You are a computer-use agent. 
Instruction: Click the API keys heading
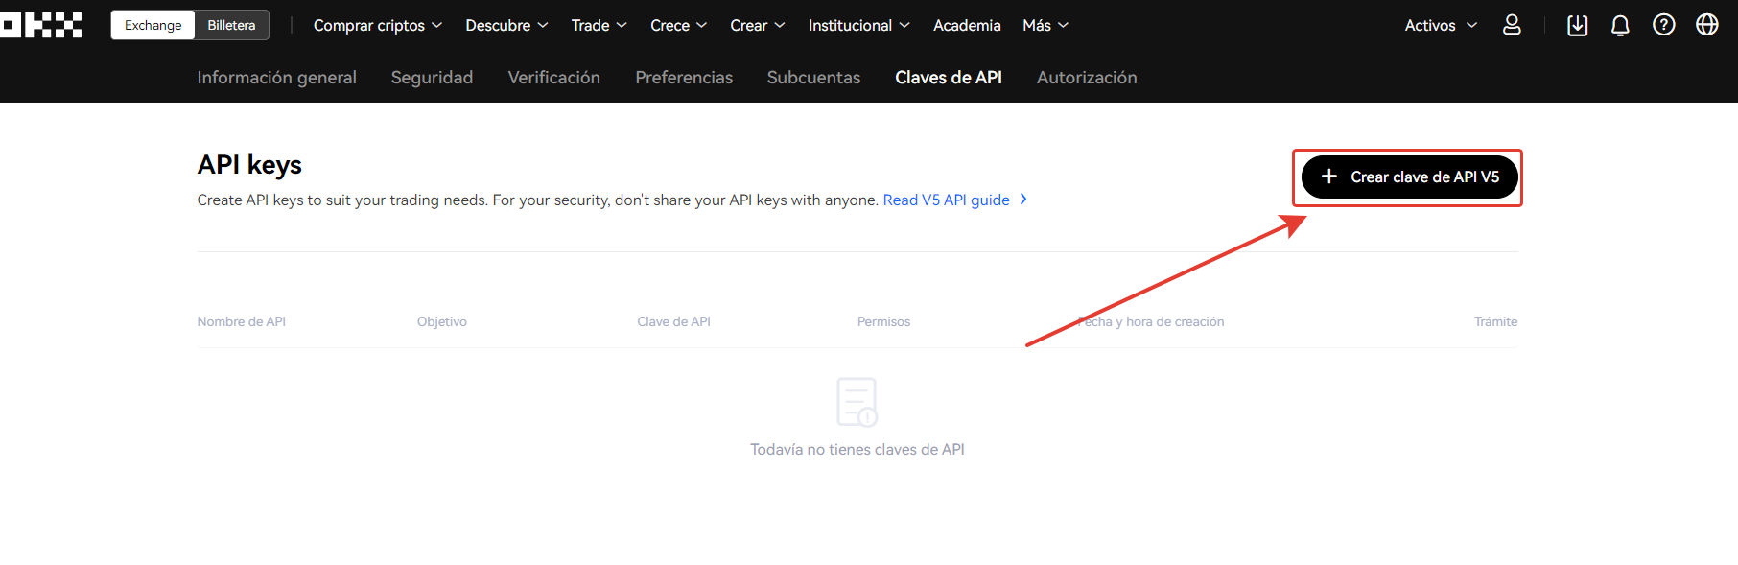tap(249, 165)
